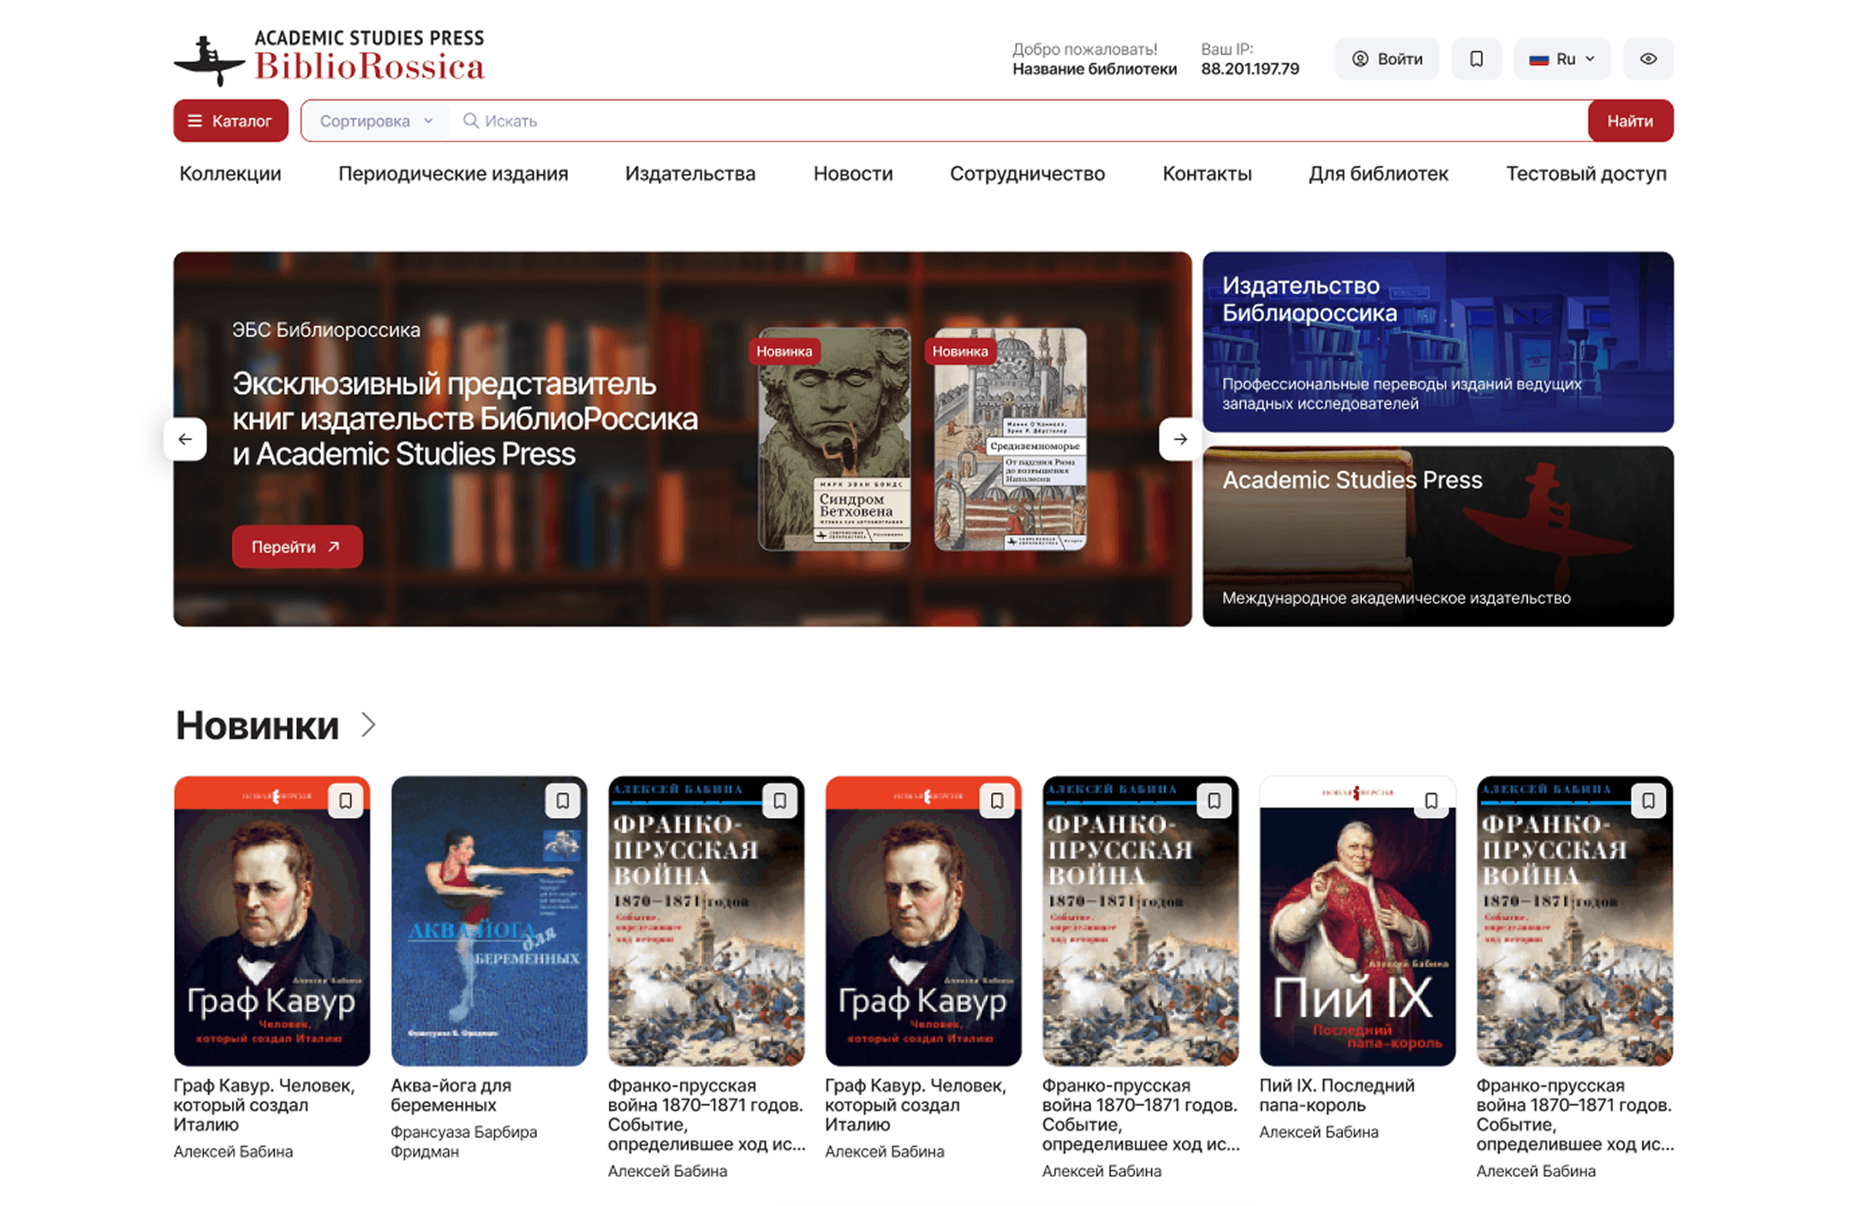The height and width of the screenshot is (1206, 1850).
Task: Open the Коллекции menu item
Action: click(230, 174)
